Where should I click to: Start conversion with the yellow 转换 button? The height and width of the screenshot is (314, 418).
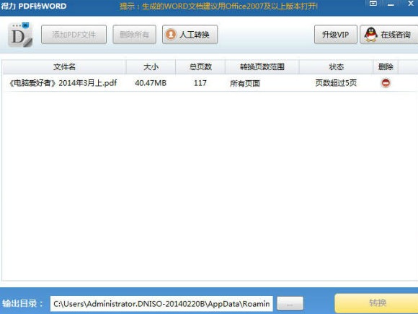pyautogui.click(x=377, y=303)
